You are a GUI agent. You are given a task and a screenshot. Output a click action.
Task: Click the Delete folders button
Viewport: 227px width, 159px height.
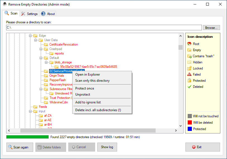pyautogui.click(x=51, y=147)
